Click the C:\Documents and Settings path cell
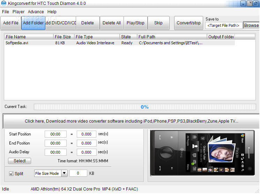The image size is (260, 194). [171, 43]
